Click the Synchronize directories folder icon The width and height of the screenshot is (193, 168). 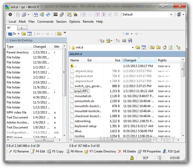pos(69,14)
